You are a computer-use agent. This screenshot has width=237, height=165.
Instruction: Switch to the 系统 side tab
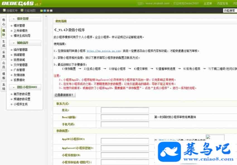pyautogui.click(x=4, y=87)
